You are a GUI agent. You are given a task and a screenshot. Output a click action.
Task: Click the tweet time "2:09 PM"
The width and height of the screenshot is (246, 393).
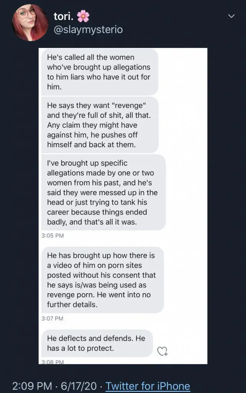(32, 385)
